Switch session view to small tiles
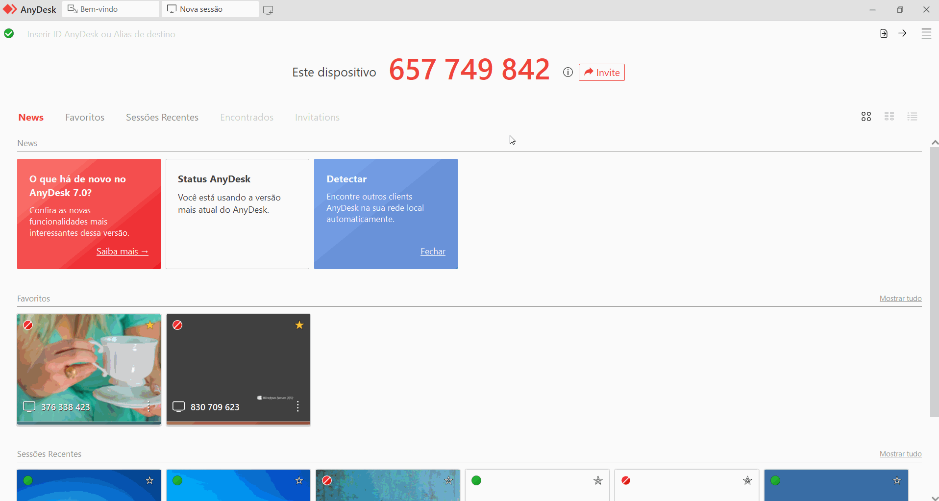The height and width of the screenshot is (501, 939). point(890,116)
